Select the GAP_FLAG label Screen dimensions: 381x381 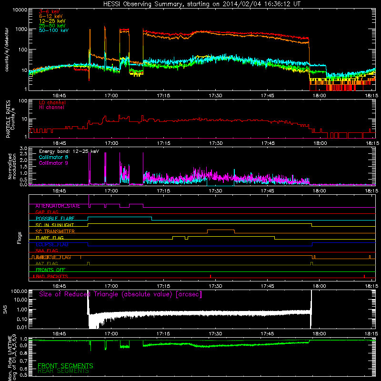pyautogui.click(x=47, y=212)
